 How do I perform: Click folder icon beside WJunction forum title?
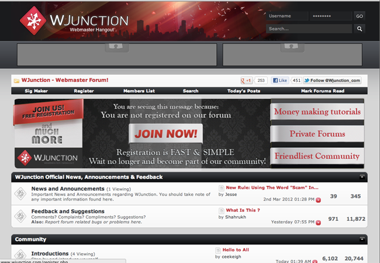pos(16,81)
